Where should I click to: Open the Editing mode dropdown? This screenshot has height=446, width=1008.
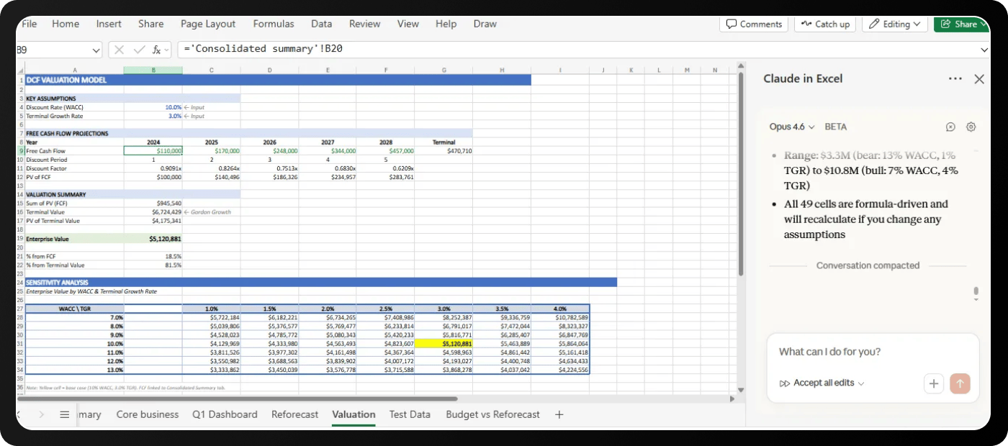894,24
